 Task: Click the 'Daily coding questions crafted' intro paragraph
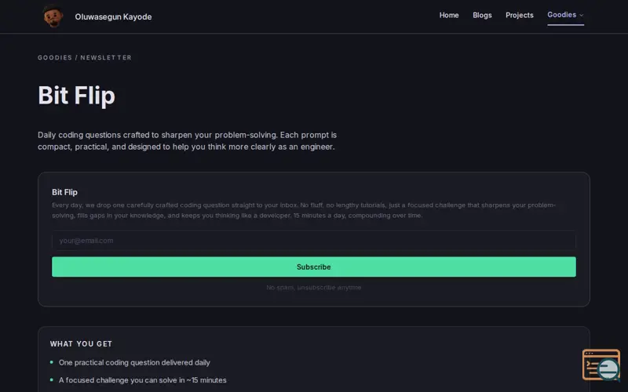click(x=187, y=141)
